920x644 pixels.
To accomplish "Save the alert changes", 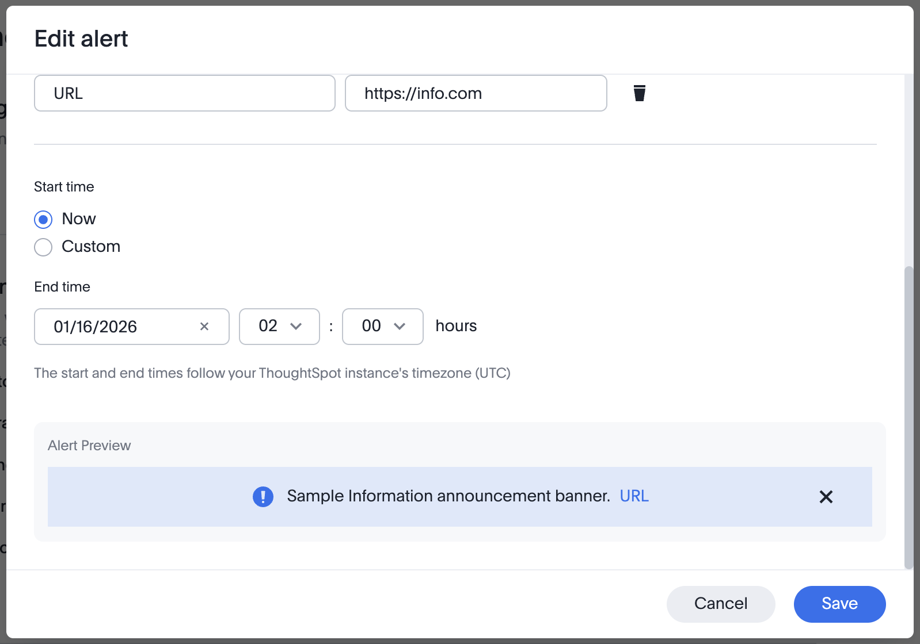I will click(839, 604).
